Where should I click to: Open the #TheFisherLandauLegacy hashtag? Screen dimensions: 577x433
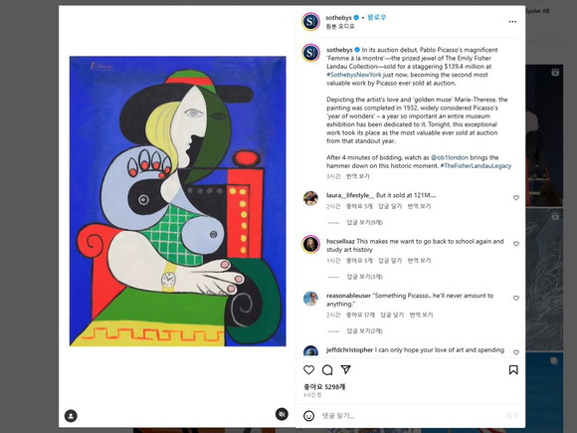pos(476,165)
